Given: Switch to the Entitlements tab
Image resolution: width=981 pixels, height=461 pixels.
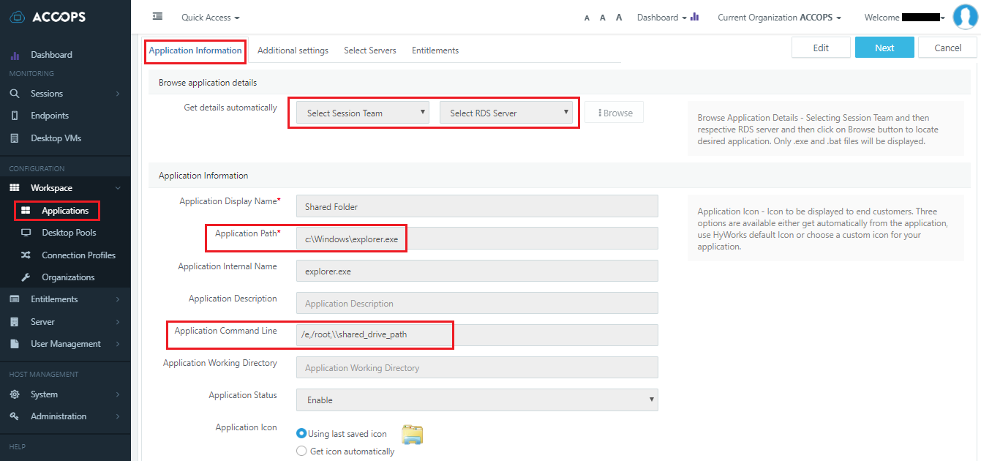Looking at the screenshot, I should (x=435, y=50).
